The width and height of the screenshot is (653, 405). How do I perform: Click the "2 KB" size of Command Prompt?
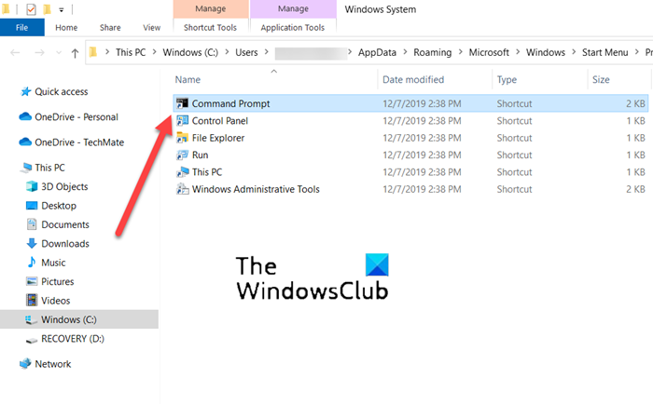point(635,103)
